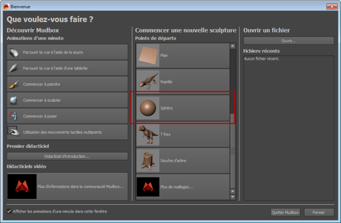Click the paintbrush icon beside Commencer à peindre
This screenshot has height=223, width=341.
click(14, 84)
